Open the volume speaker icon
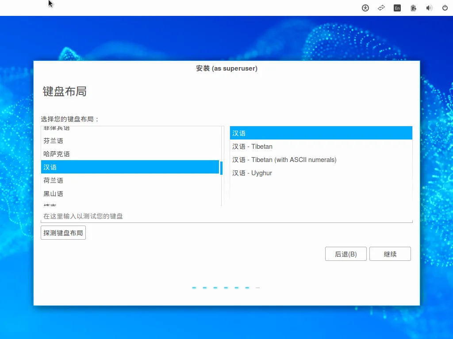This screenshot has height=339, width=453. coord(429,8)
